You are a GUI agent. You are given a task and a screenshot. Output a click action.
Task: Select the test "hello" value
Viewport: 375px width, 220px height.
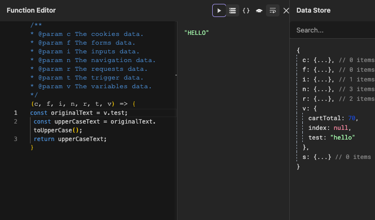(x=343, y=138)
